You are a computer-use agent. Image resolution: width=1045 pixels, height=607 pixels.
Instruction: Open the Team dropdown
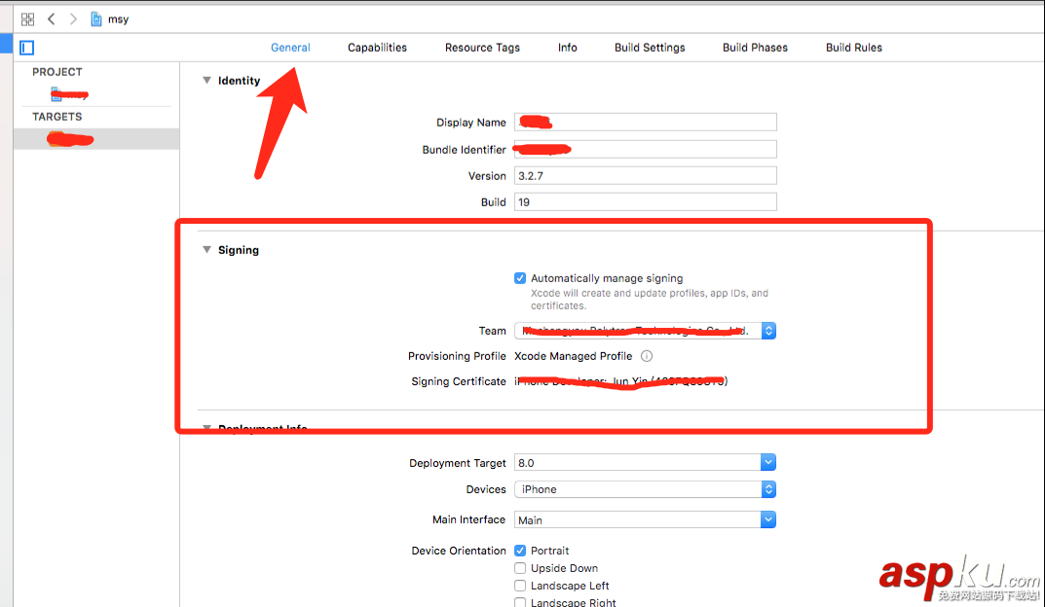pyautogui.click(x=645, y=331)
